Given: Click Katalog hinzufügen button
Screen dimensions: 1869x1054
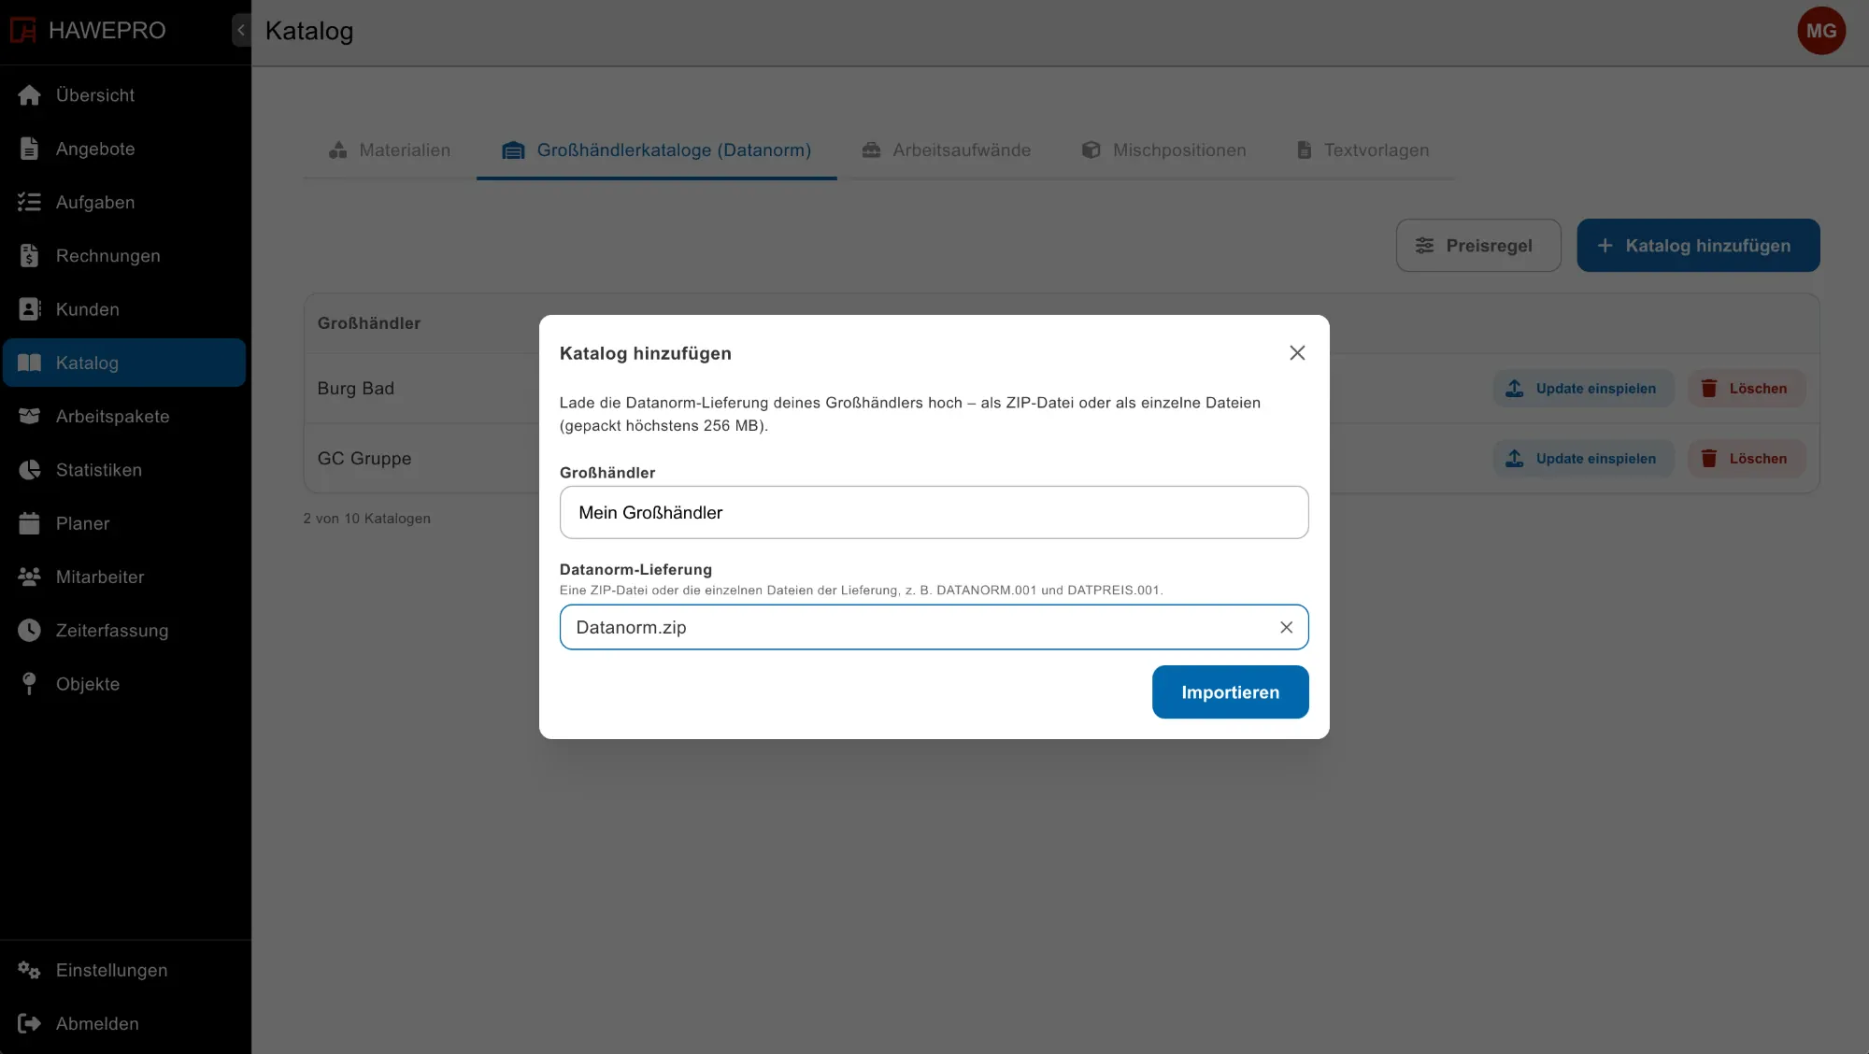Looking at the screenshot, I should click(x=1698, y=246).
